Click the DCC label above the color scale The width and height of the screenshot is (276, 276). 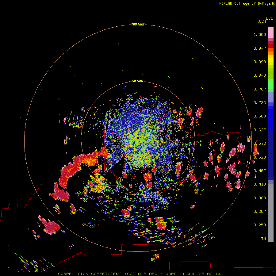(x=270, y=18)
